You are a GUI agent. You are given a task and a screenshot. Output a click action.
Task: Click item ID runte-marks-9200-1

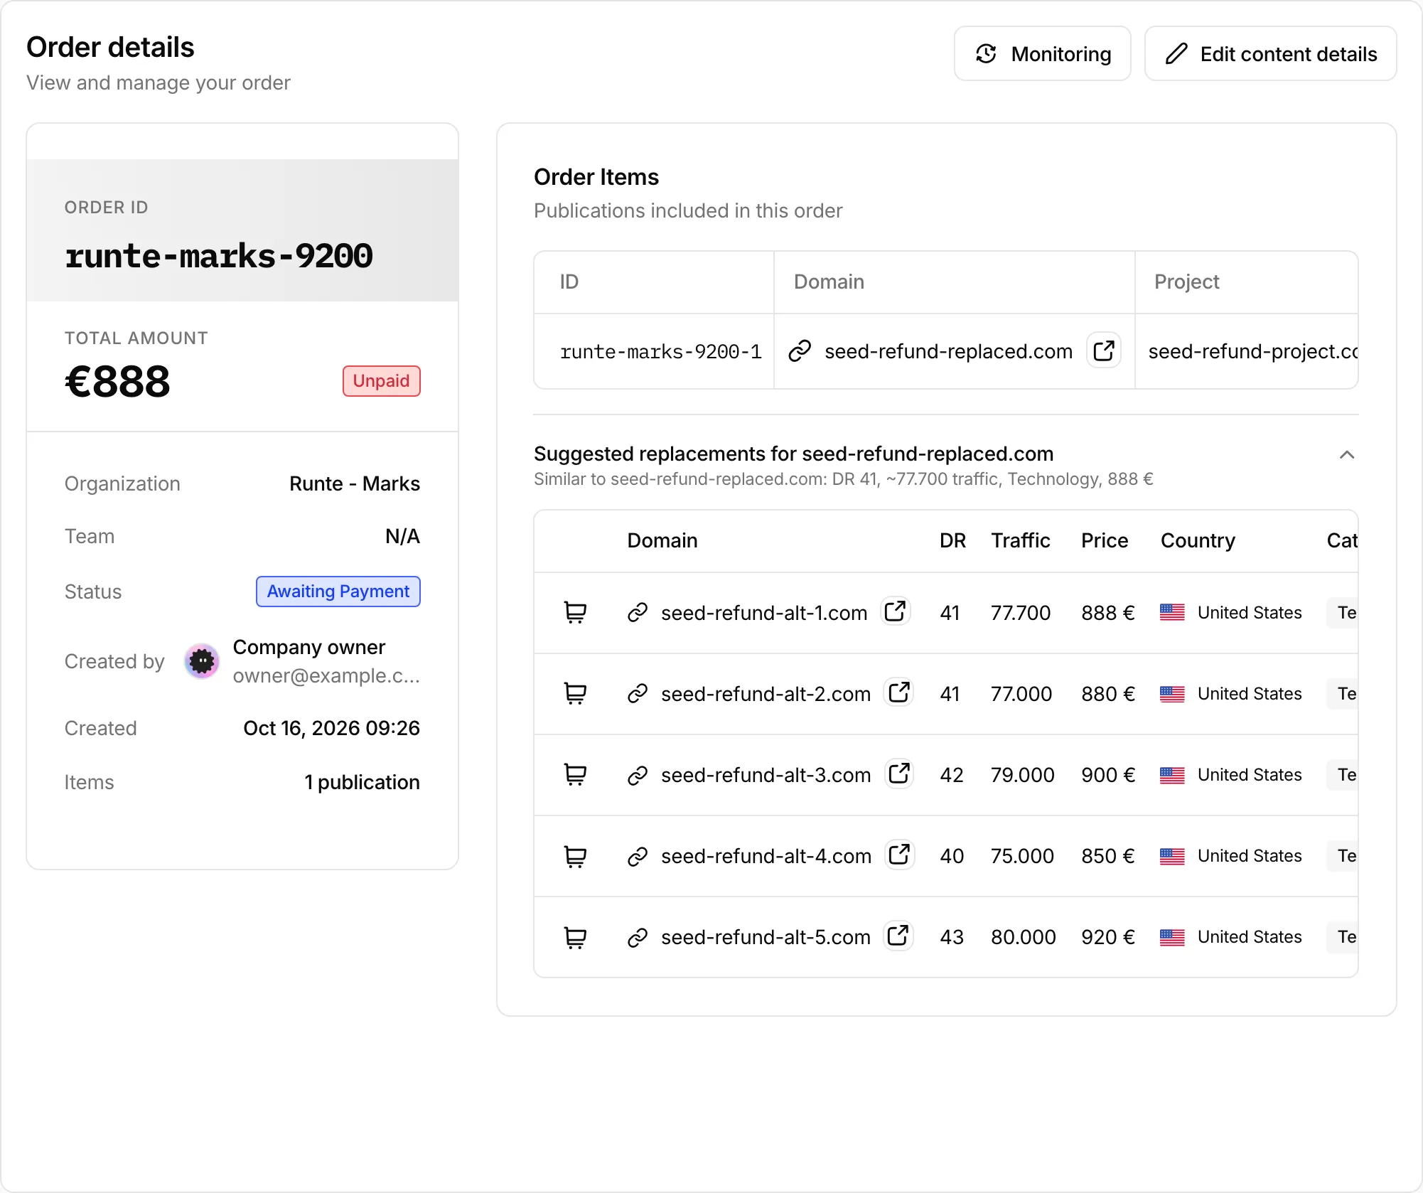click(x=660, y=352)
